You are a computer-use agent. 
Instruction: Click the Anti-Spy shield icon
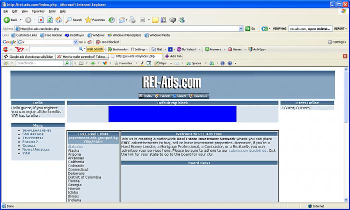tap(250, 49)
